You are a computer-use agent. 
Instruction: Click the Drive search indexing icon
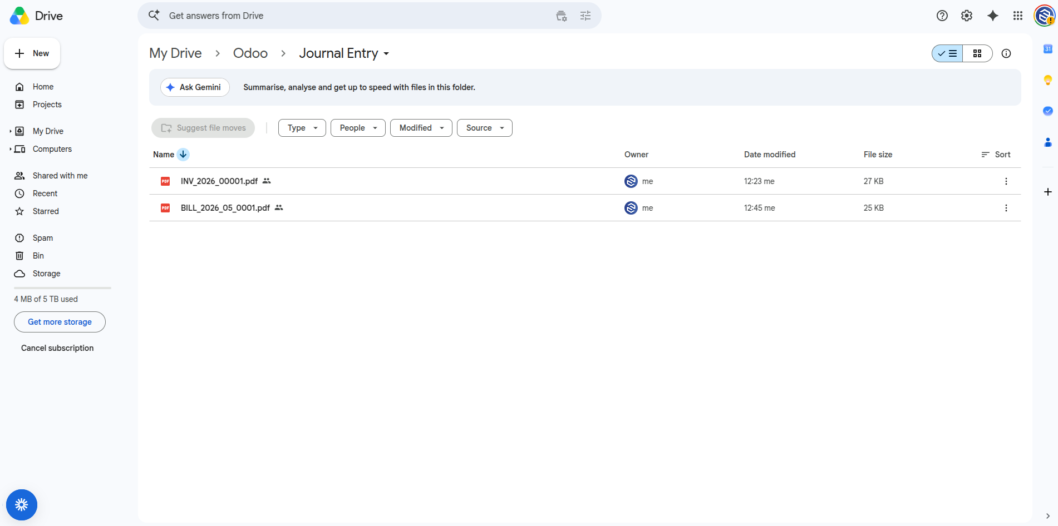click(562, 16)
